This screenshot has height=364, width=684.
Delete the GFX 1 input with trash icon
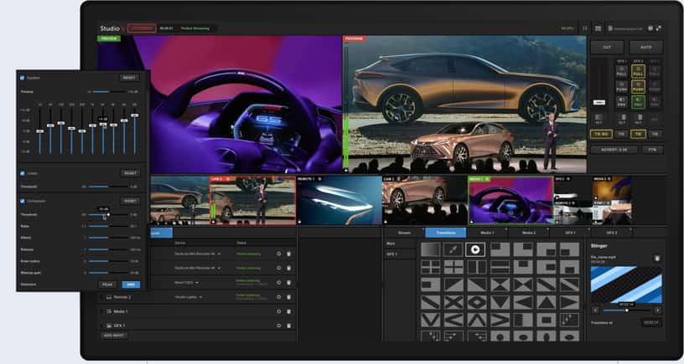(x=289, y=326)
